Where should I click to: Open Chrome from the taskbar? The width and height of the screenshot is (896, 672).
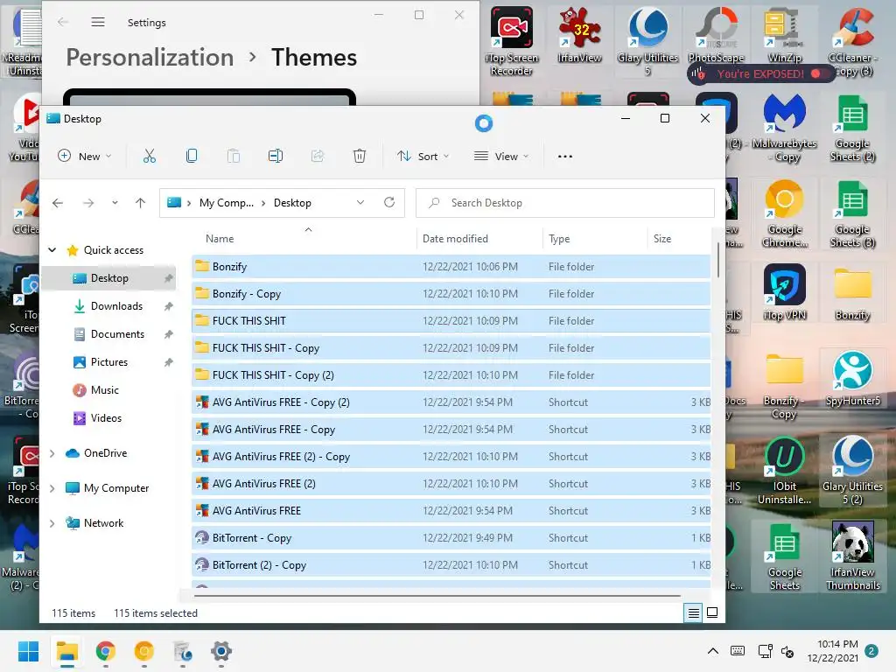click(x=106, y=651)
